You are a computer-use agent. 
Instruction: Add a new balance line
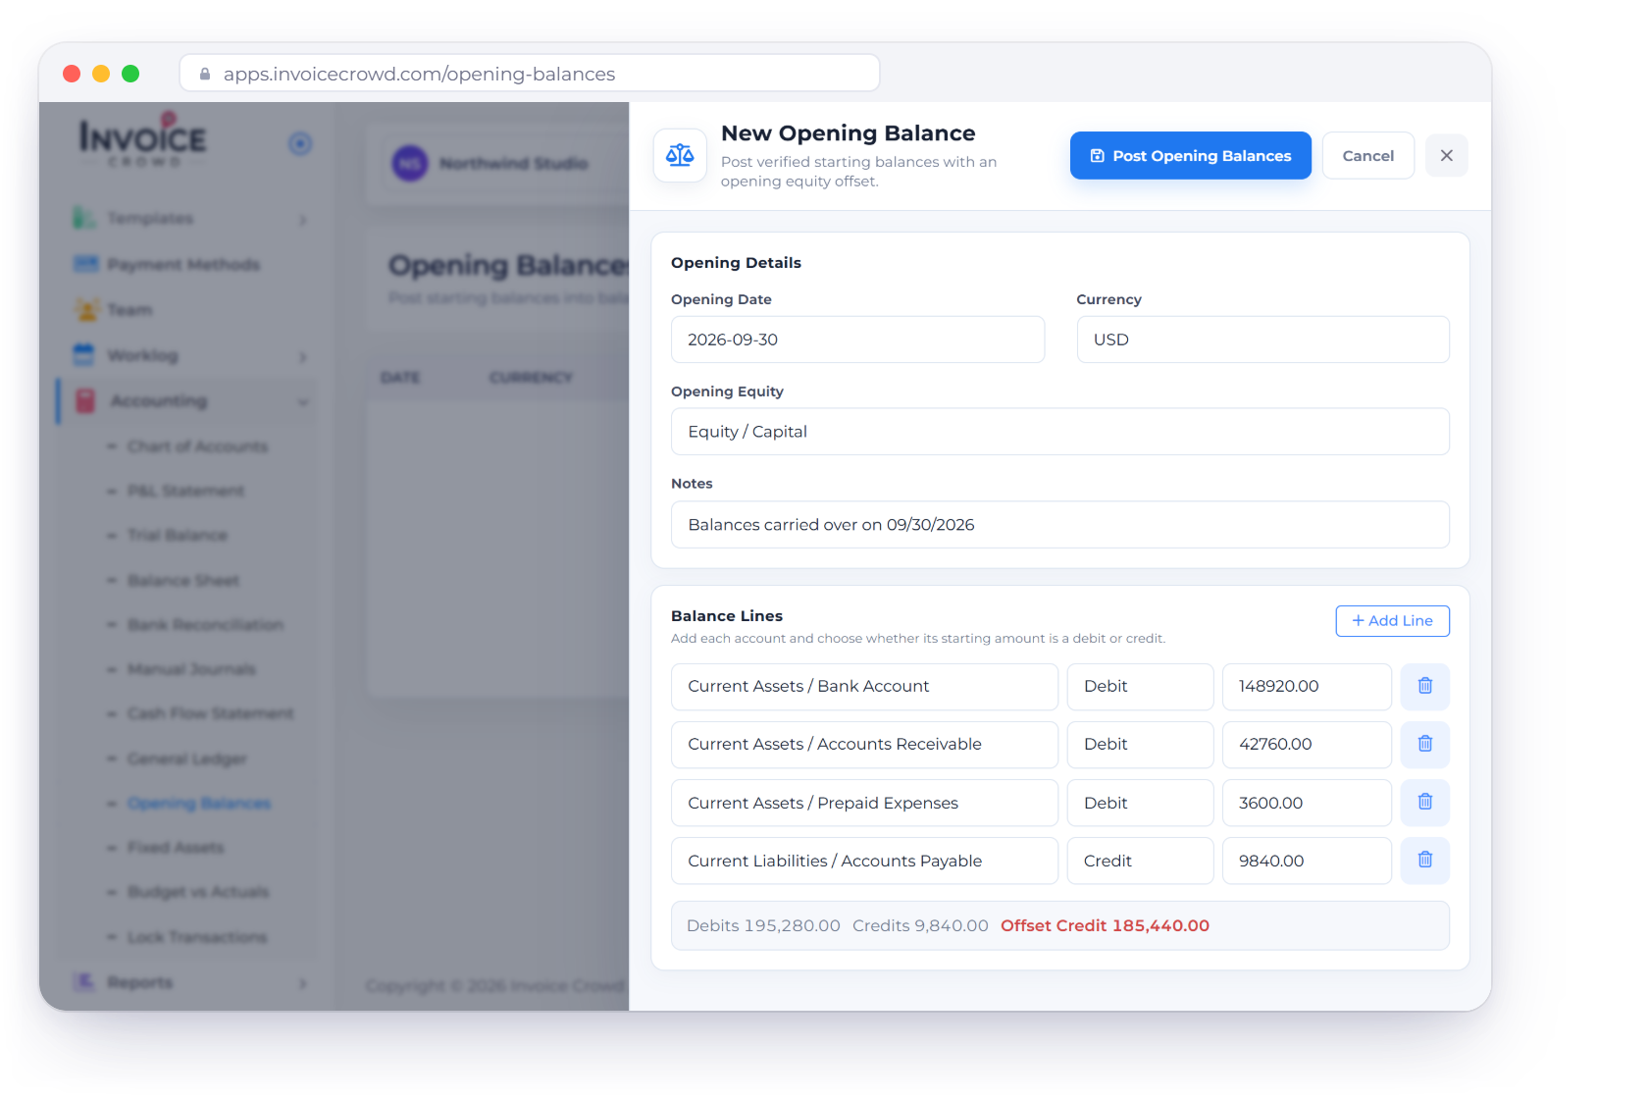[x=1392, y=620]
